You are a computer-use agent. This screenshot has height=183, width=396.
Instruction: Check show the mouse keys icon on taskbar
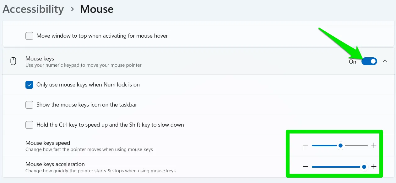(29, 105)
